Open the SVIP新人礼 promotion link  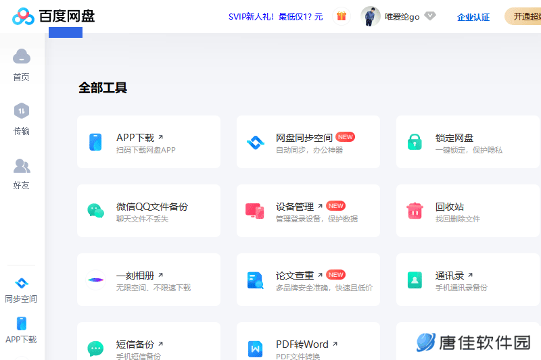[276, 16]
